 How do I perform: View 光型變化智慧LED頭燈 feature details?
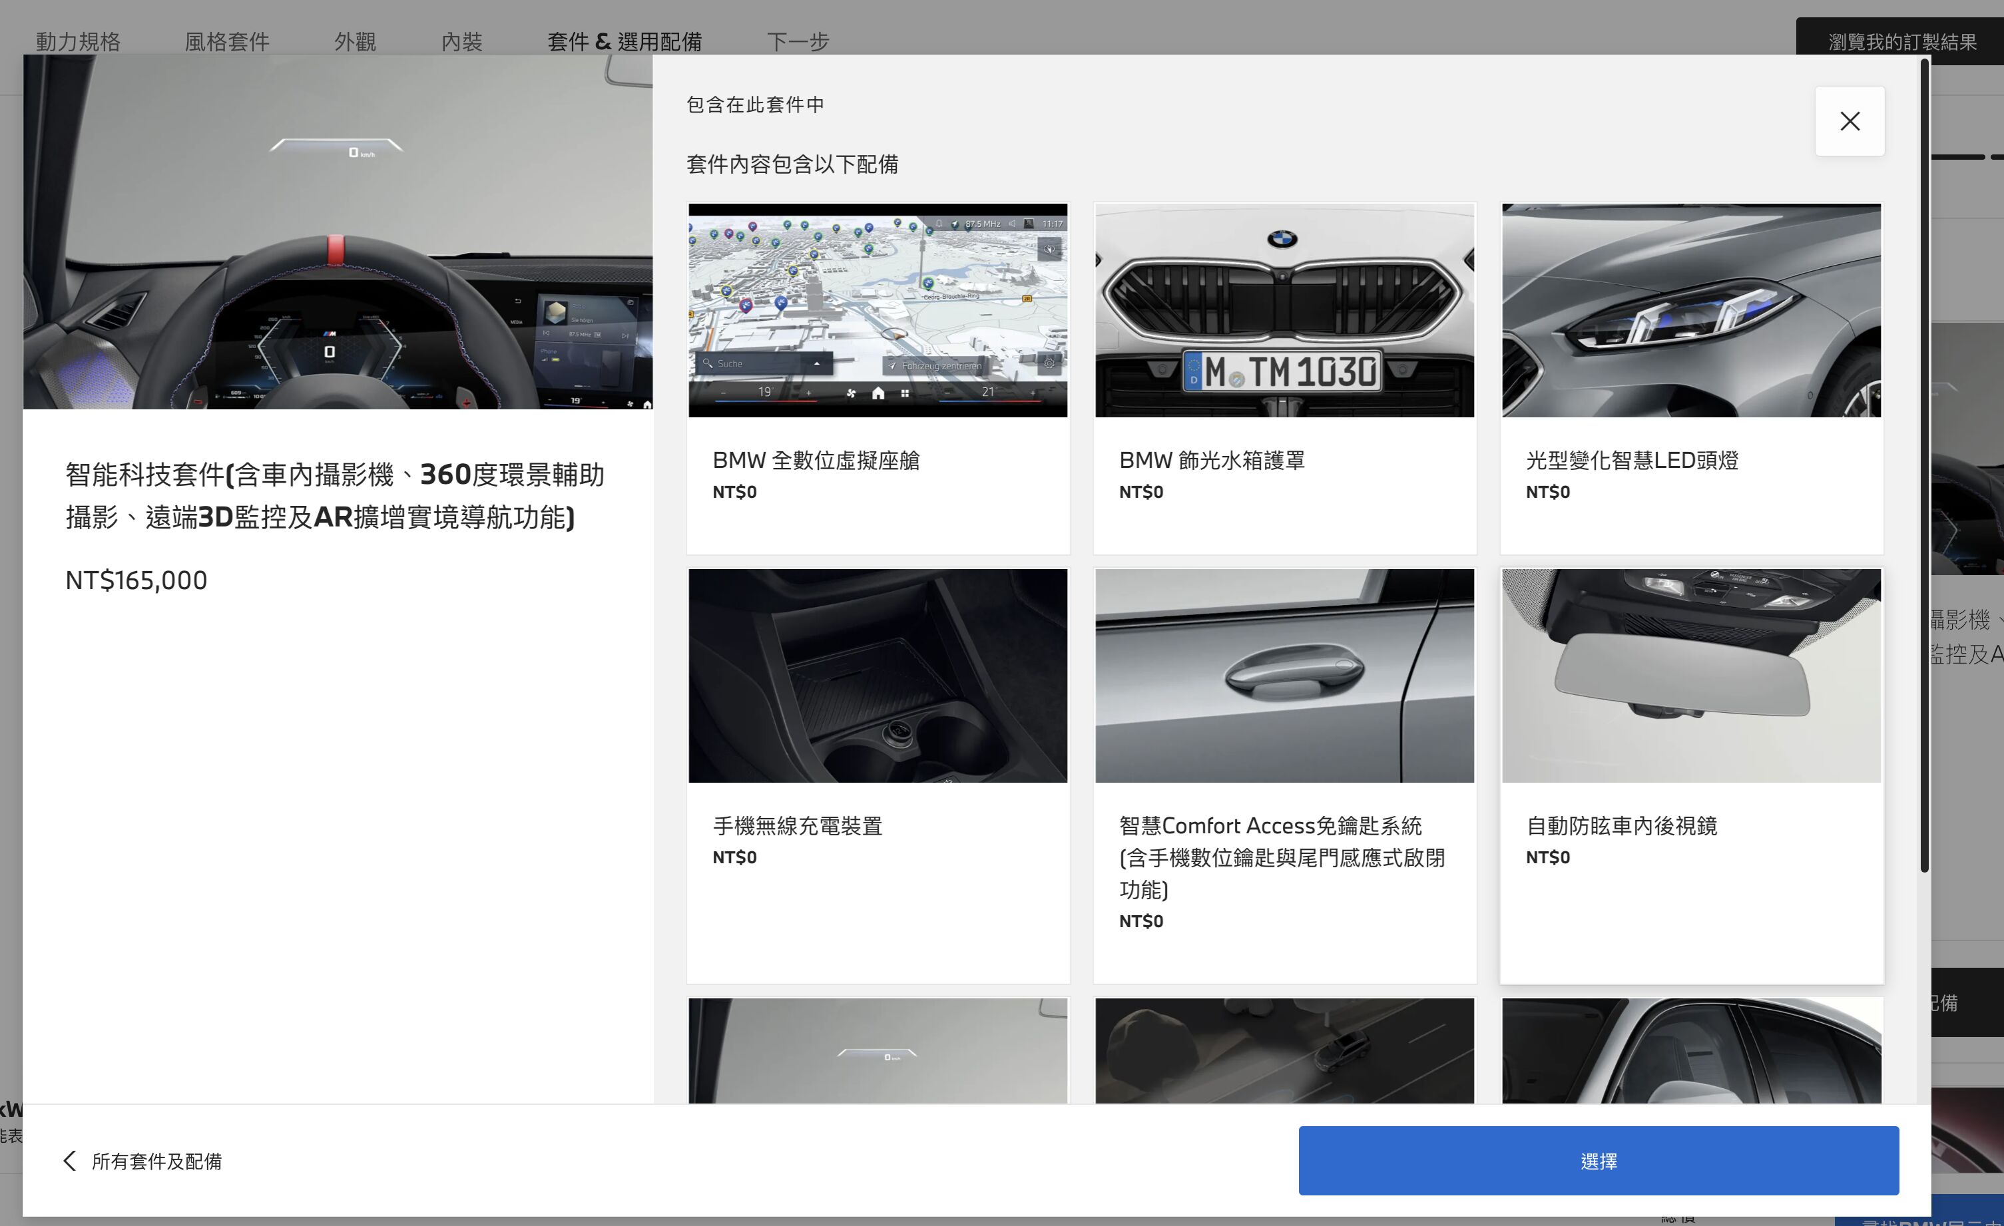(1690, 309)
